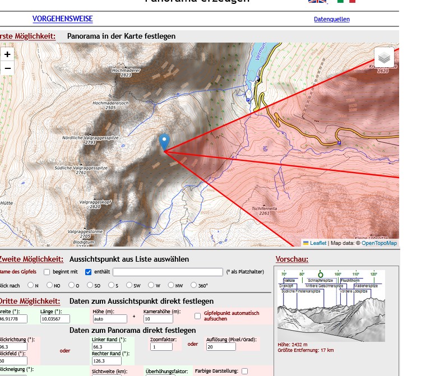Enable the 'Farbige Darstellung' checkbox
This screenshot has height=376, width=435.
pyautogui.click(x=244, y=371)
